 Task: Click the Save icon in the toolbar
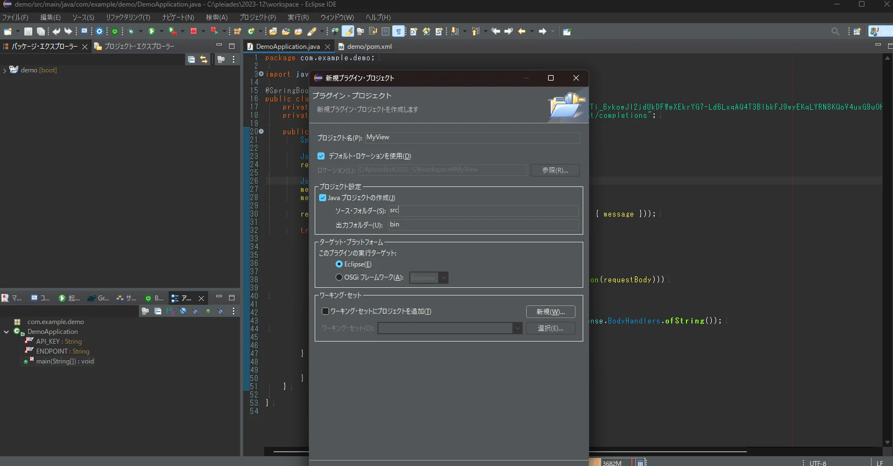click(28, 31)
